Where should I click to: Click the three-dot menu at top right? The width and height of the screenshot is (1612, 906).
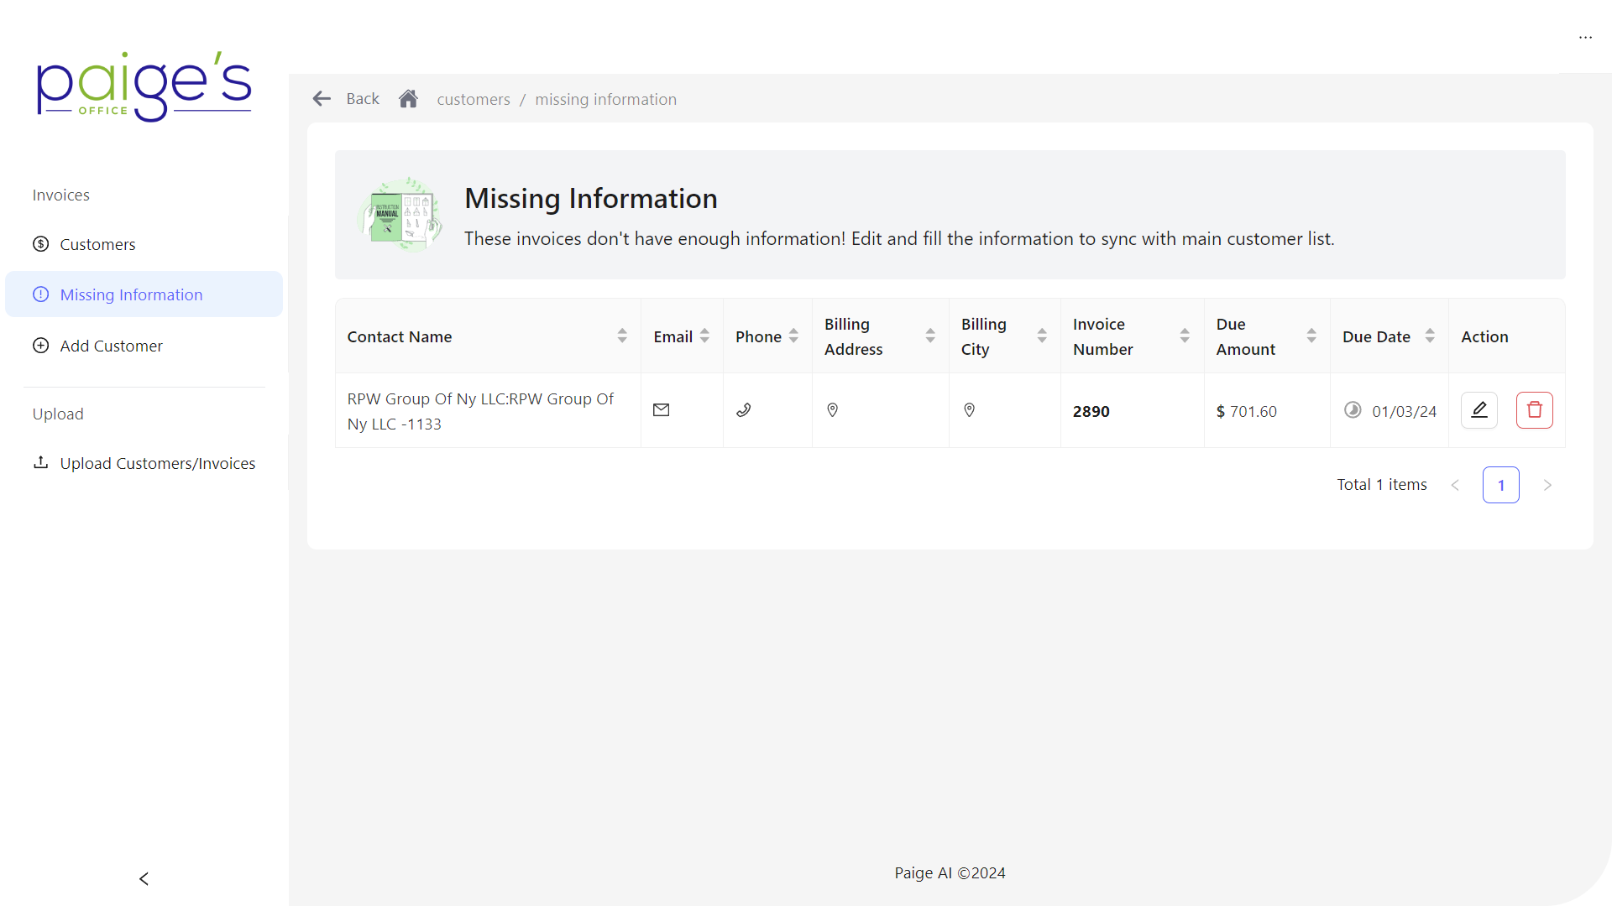click(1585, 38)
